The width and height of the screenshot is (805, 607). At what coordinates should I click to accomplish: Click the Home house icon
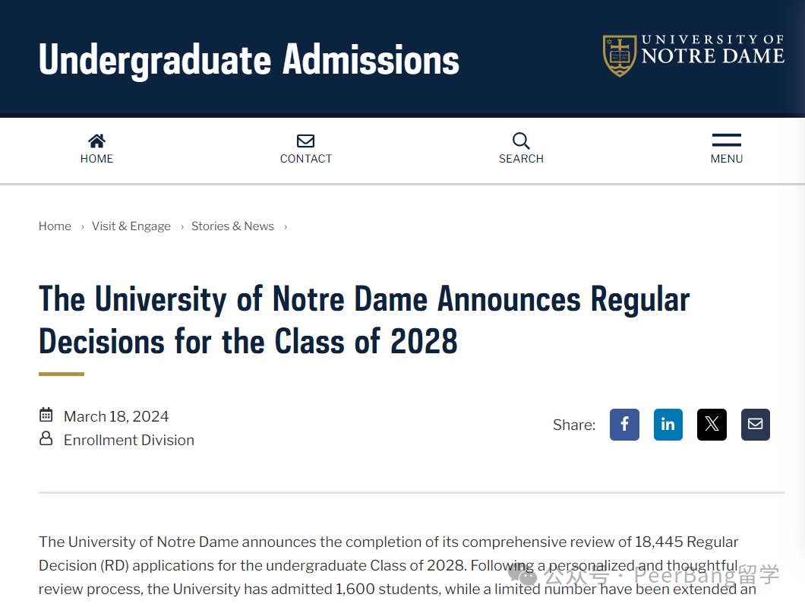96,141
